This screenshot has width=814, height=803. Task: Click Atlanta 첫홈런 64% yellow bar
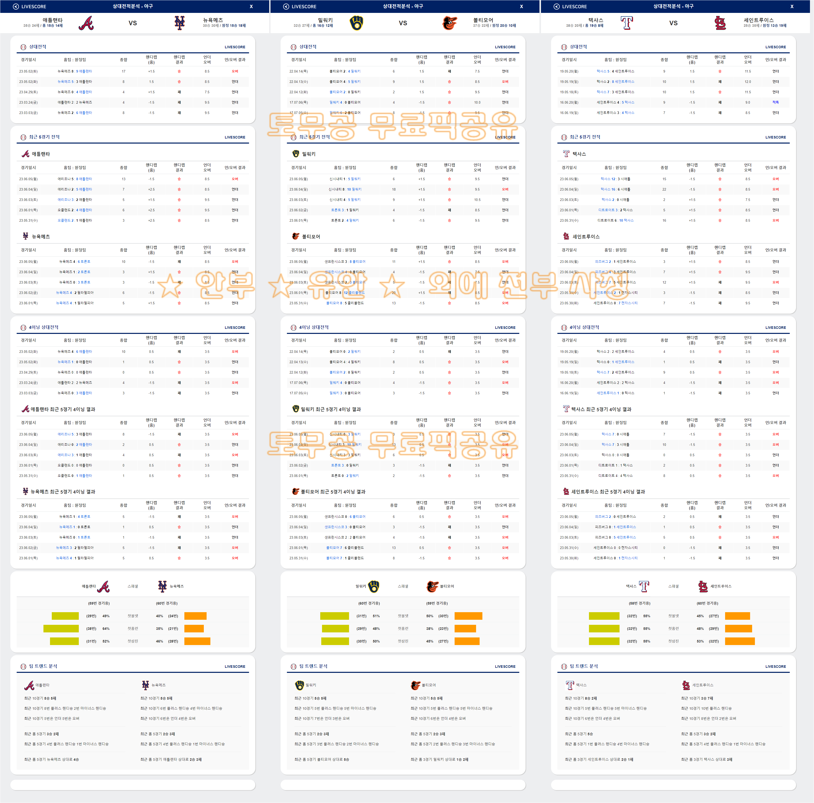pos(61,628)
